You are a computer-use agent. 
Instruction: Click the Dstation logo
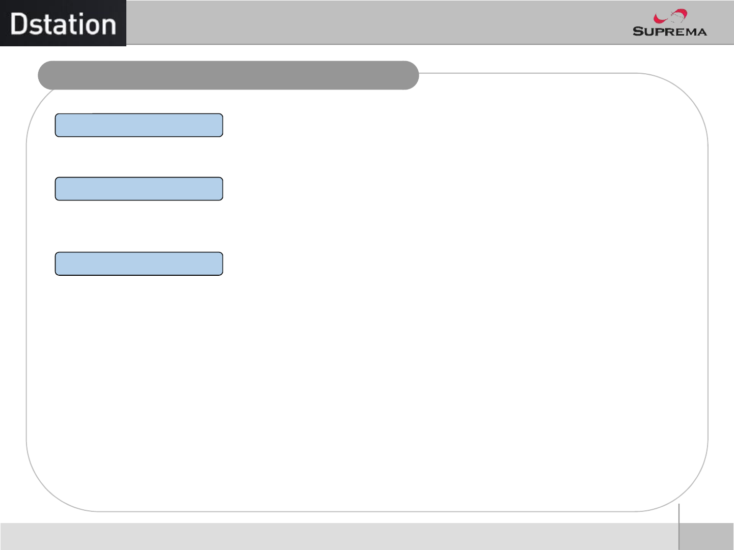click(x=63, y=23)
